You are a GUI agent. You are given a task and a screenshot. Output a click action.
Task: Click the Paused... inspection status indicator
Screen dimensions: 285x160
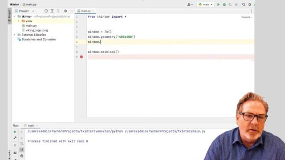247,17
